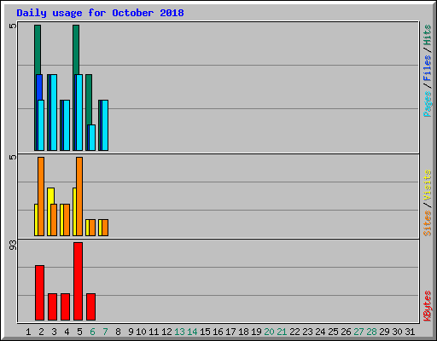
Task: Select the cyan "Pages" legend label
Action: pos(428,104)
